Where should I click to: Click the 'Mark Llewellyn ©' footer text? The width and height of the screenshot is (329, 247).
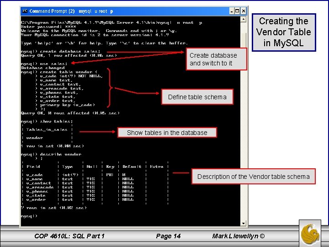(239, 236)
